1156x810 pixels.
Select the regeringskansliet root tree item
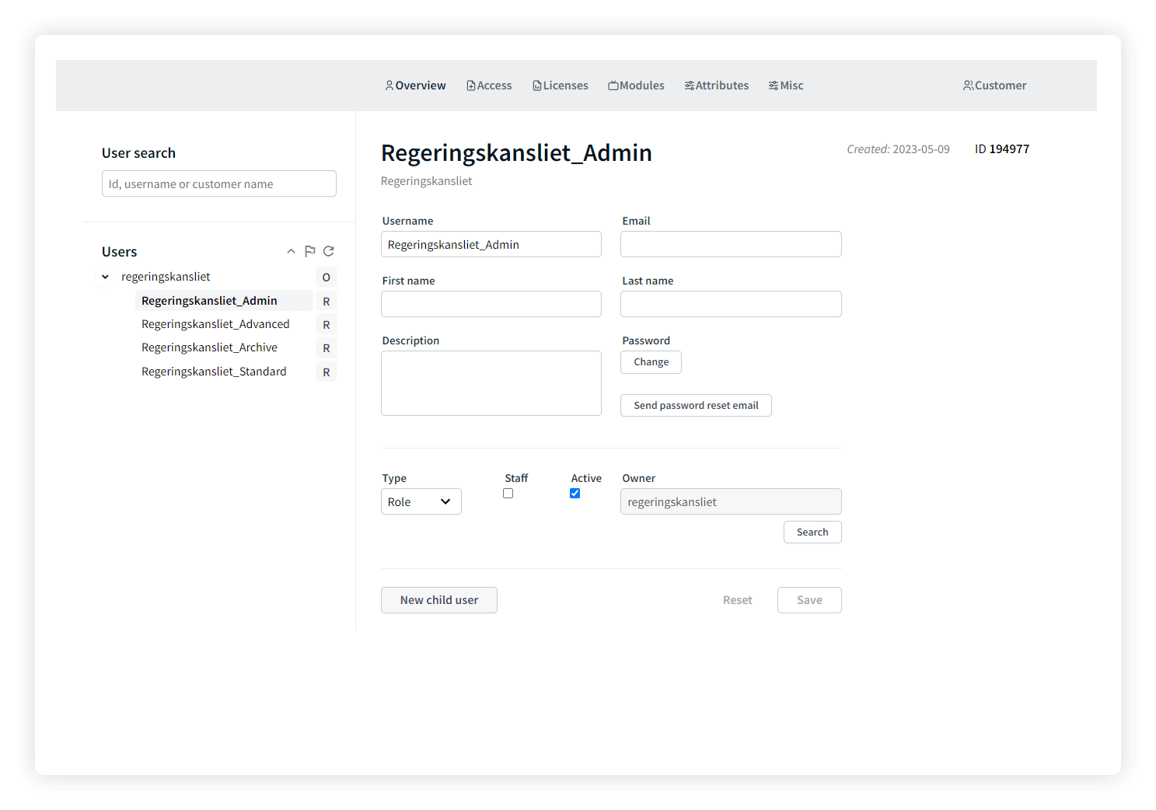click(x=166, y=277)
